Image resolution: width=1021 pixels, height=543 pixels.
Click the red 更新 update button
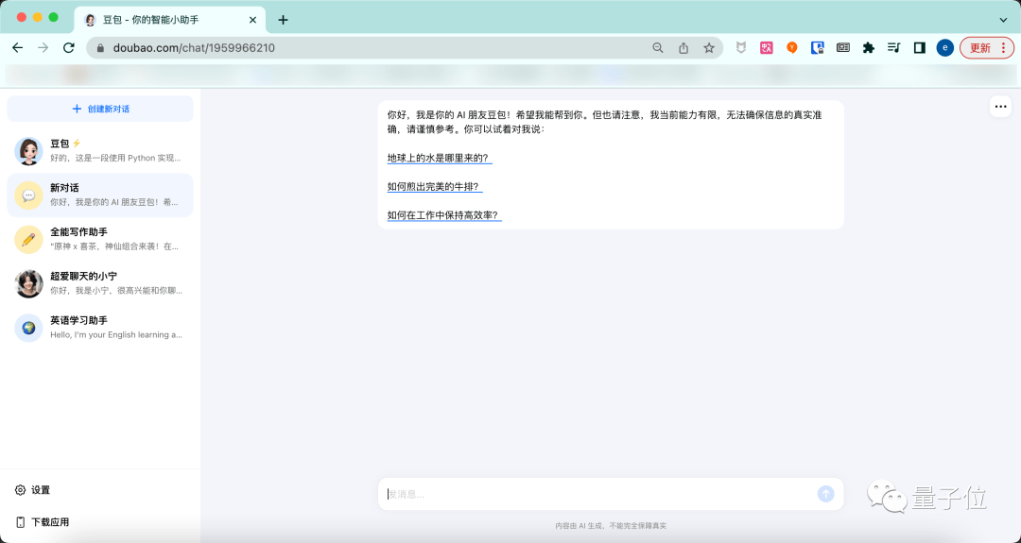986,48
